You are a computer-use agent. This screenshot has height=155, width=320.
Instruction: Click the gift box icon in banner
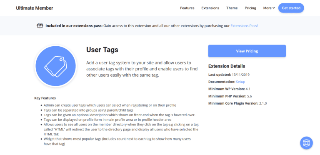(40, 26)
